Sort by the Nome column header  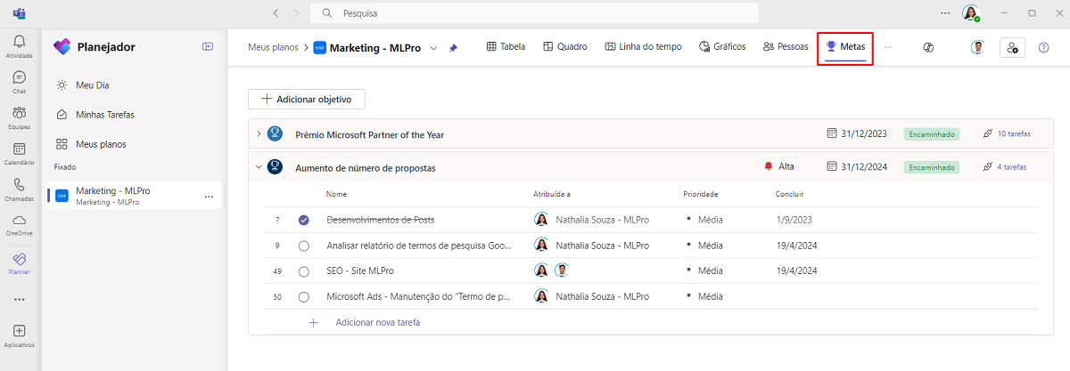[336, 193]
